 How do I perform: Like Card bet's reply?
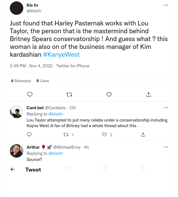pos(104,134)
